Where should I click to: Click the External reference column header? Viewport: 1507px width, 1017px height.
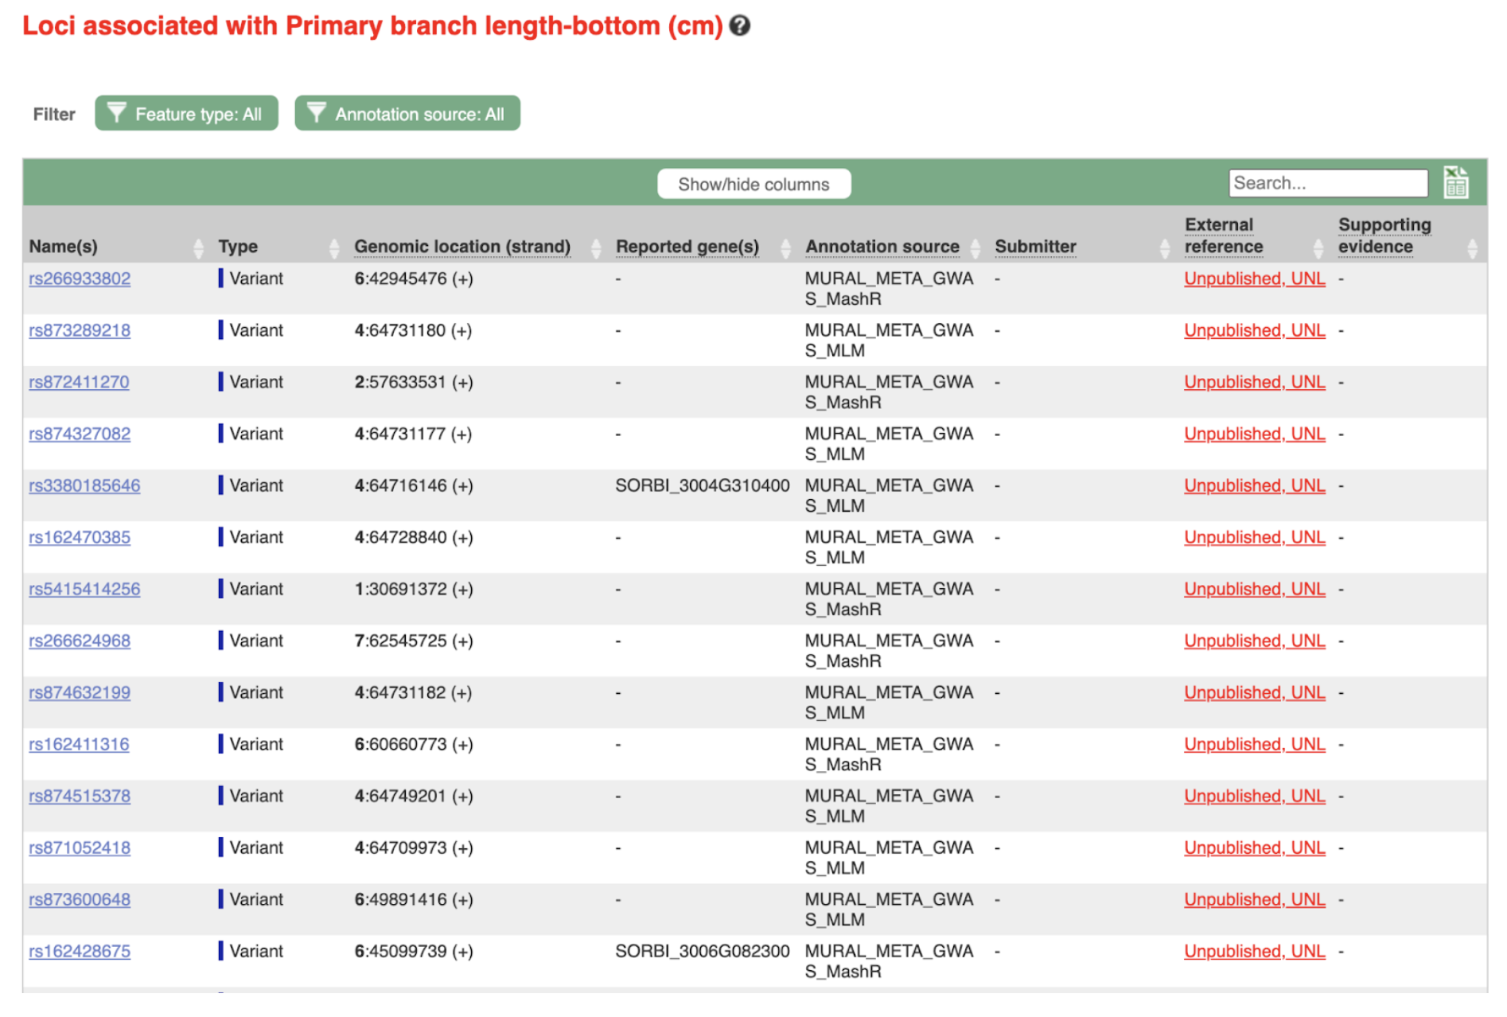point(1224,236)
